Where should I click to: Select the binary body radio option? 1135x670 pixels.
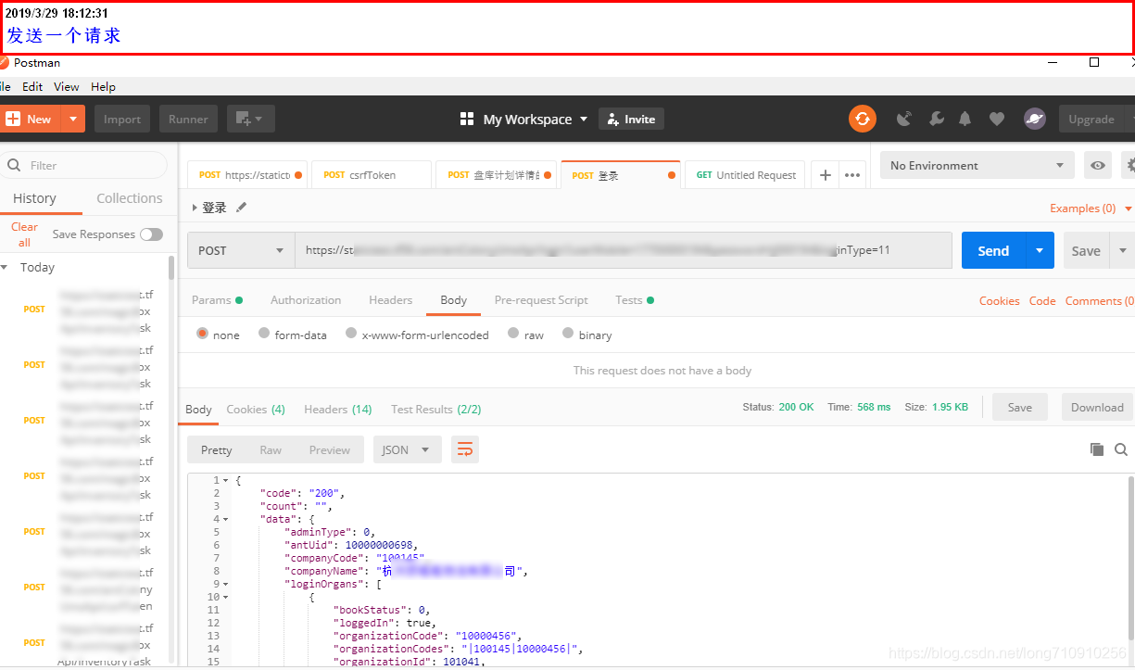tap(568, 334)
